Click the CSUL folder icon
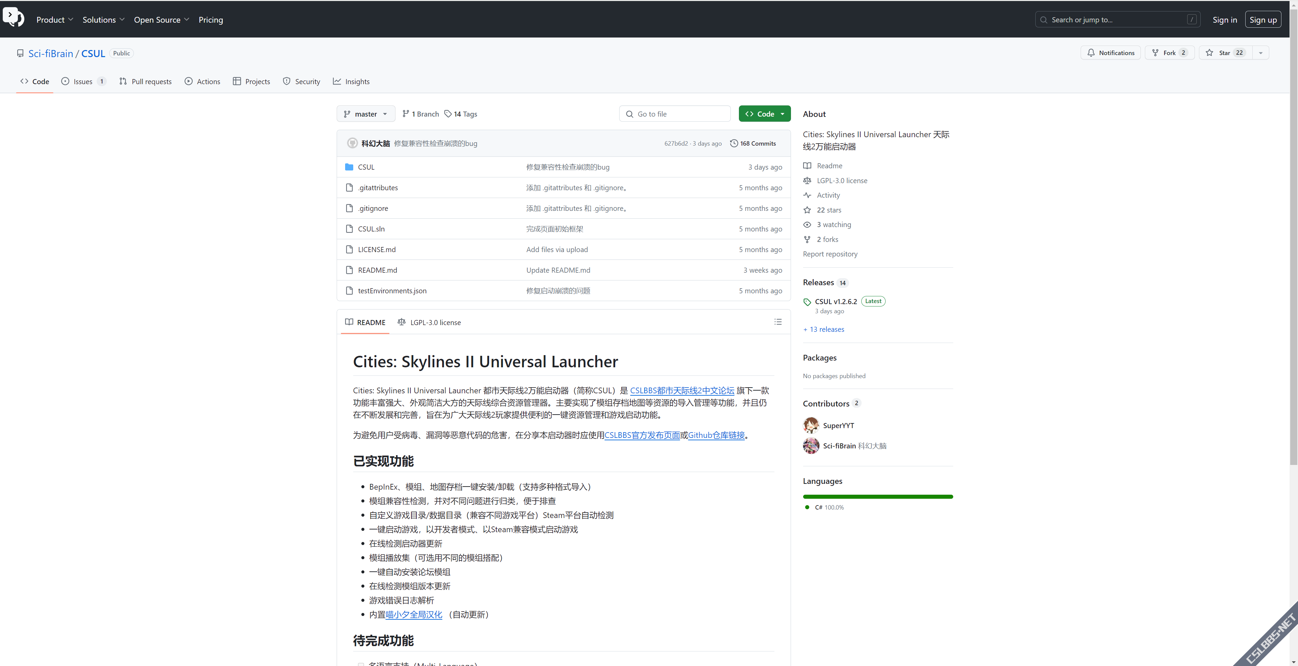1298x666 pixels. point(349,167)
